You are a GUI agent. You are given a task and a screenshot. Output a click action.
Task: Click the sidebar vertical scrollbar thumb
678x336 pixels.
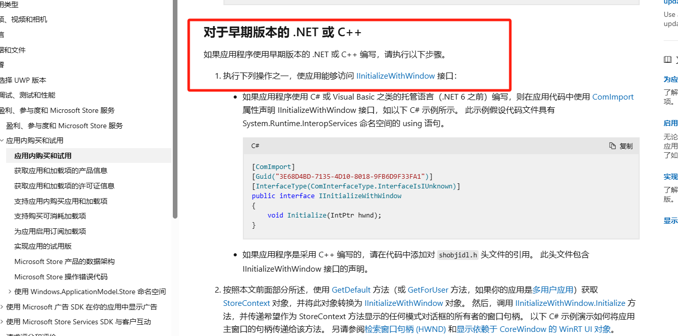tap(175, 109)
